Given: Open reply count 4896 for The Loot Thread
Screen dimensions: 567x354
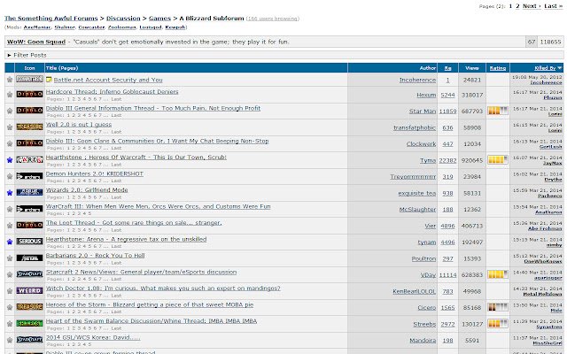Looking at the screenshot, I should coord(447,226).
